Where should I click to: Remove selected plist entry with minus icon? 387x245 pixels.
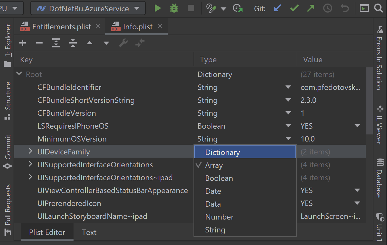[x=39, y=43]
